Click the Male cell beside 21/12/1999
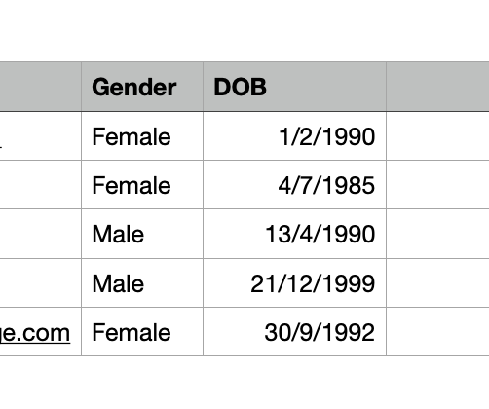 click(x=142, y=283)
